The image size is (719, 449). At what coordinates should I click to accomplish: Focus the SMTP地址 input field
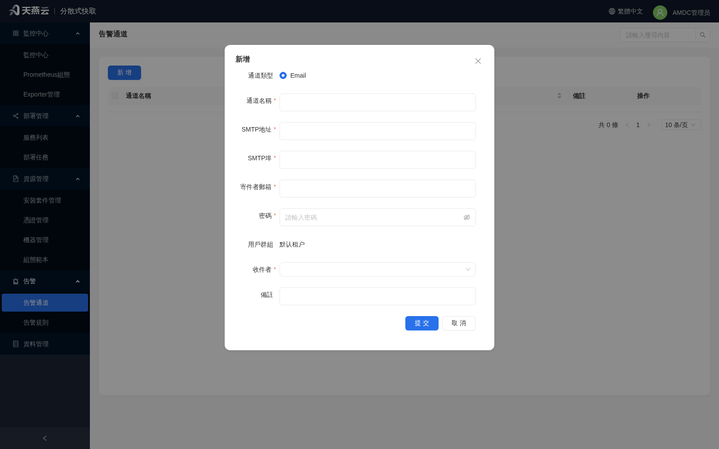377,131
